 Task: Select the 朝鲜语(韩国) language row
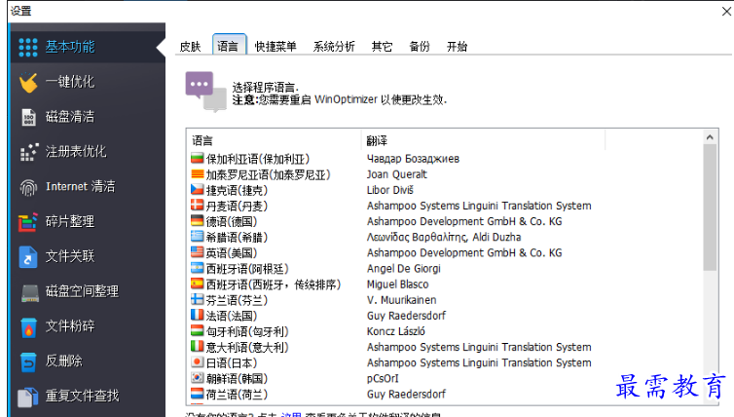[445, 378]
